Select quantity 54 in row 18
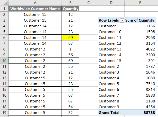 pos(70,107)
